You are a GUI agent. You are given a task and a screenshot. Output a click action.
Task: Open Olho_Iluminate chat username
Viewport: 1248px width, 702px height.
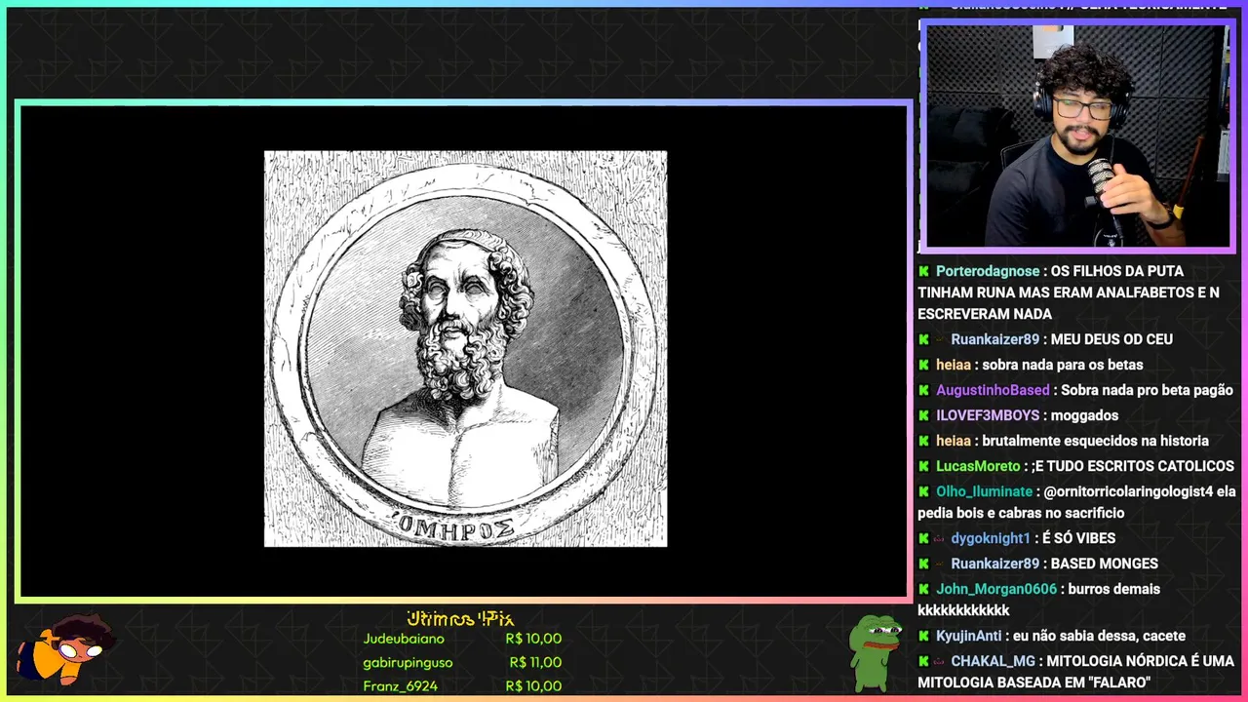pyautogui.click(x=984, y=491)
